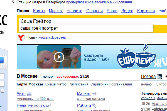Open the Погода weather link
The image size is (167, 111).
[148, 77]
